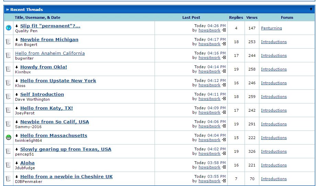Open Hello from Upstate New York thread
Viewport: 316px width, 186px height.
[58, 80]
